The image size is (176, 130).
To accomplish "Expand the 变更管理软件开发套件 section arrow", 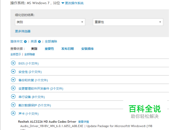I will pyautogui.click(x=13, y=88).
